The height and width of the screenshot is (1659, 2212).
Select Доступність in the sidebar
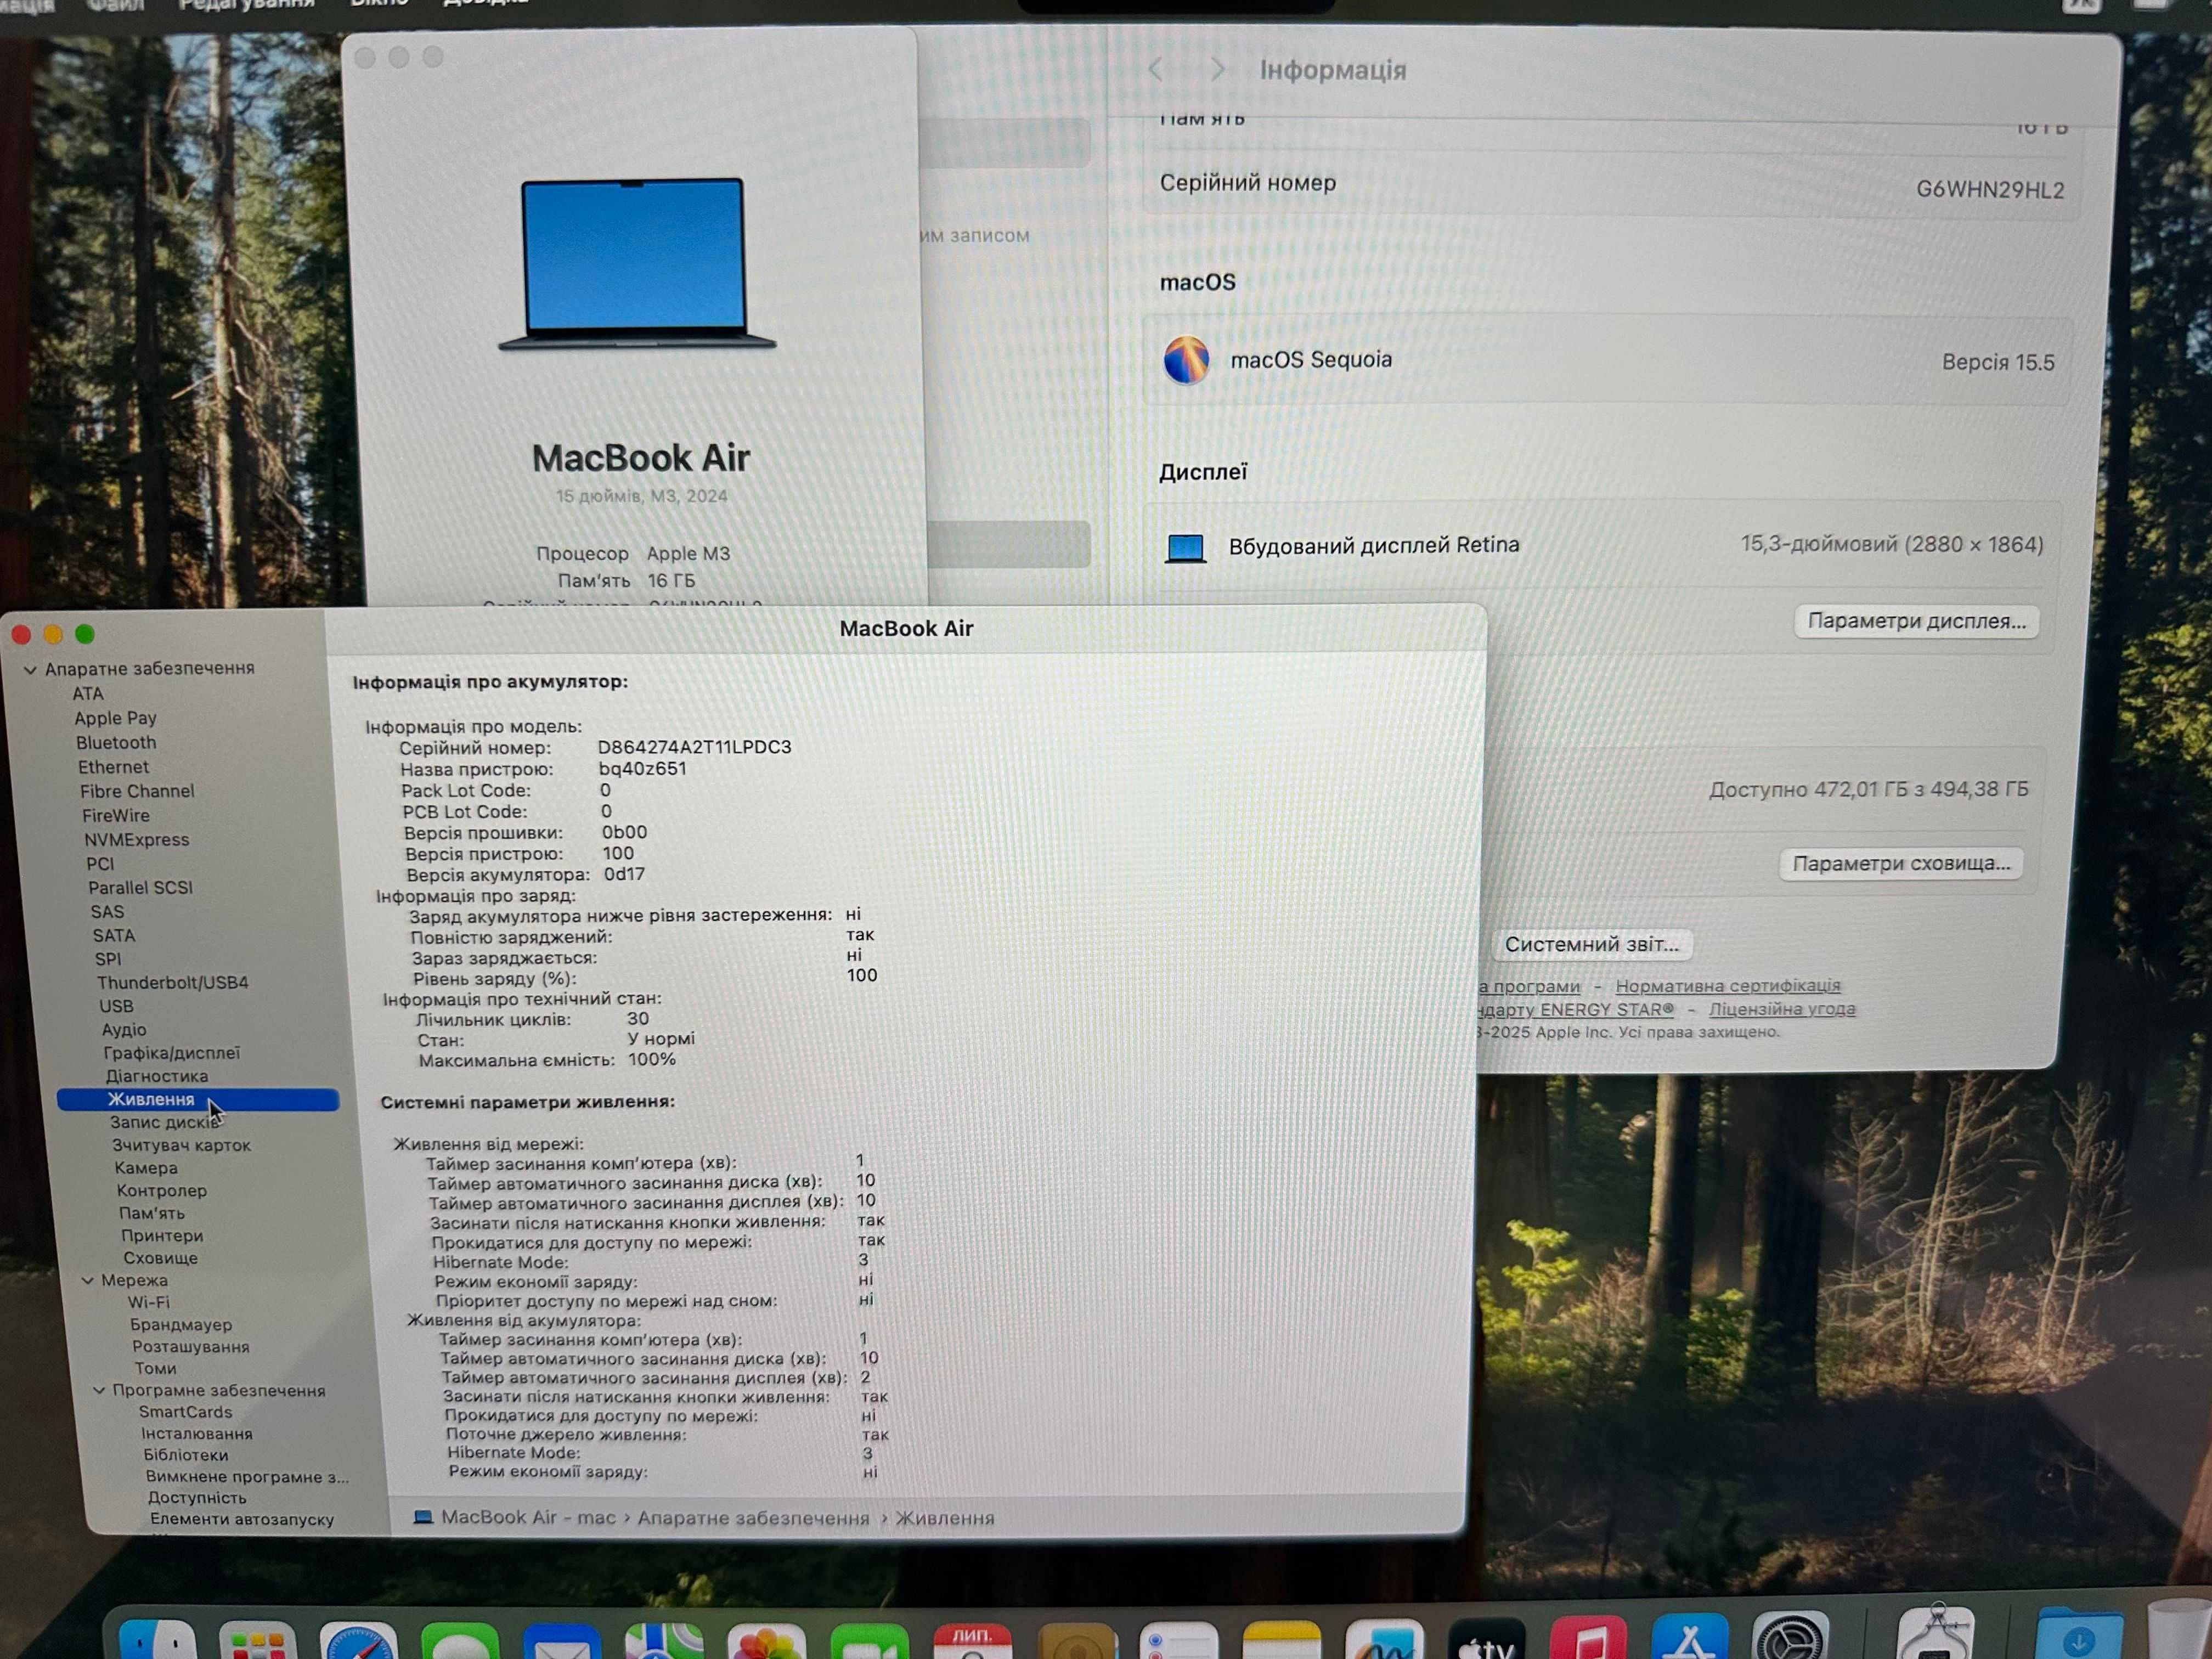coord(197,1498)
